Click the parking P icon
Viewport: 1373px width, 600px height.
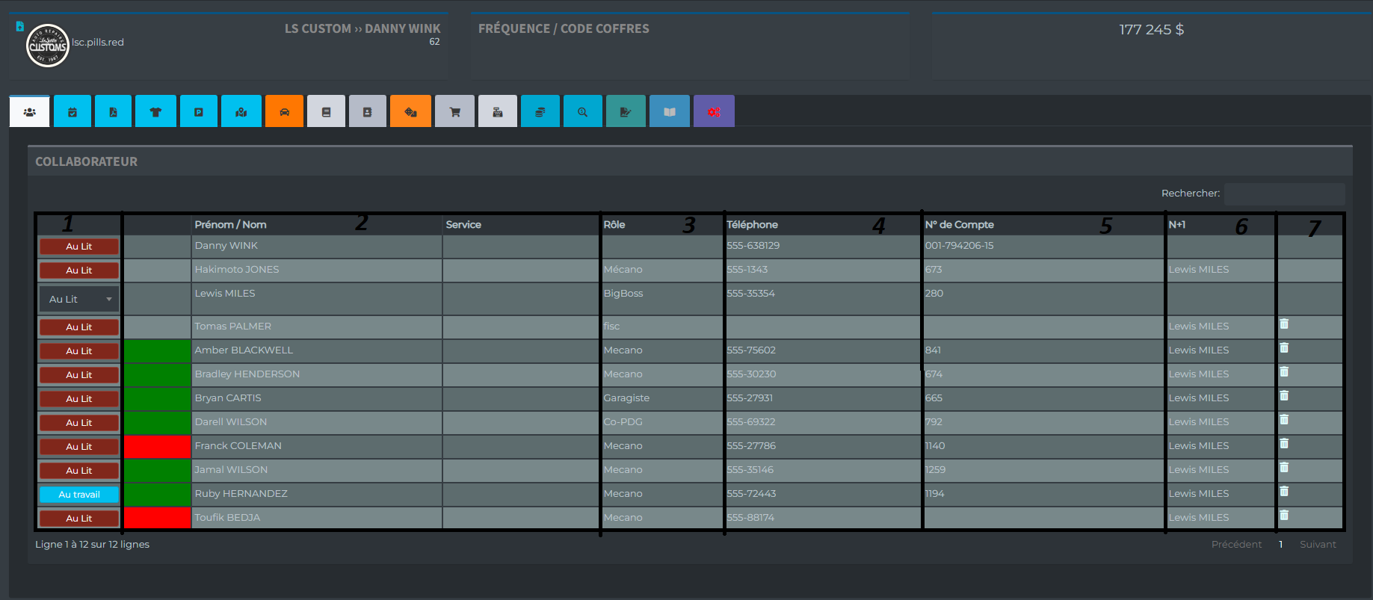click(x=199, y=111)
